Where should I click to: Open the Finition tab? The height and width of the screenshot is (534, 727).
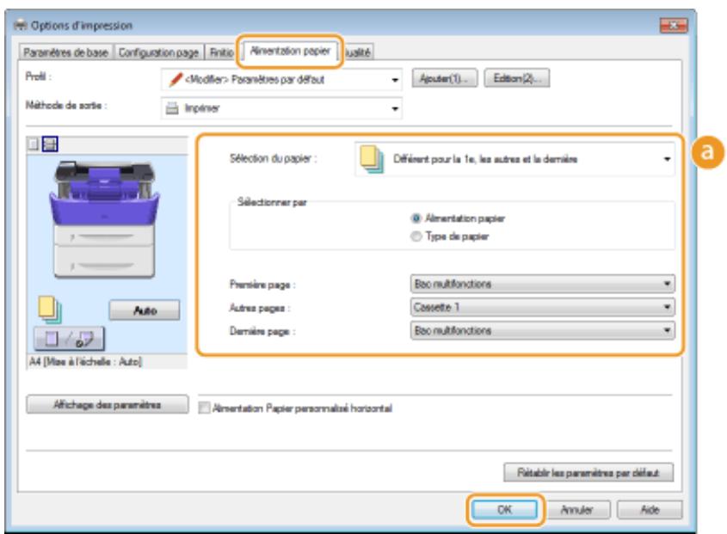click(221, 52)
